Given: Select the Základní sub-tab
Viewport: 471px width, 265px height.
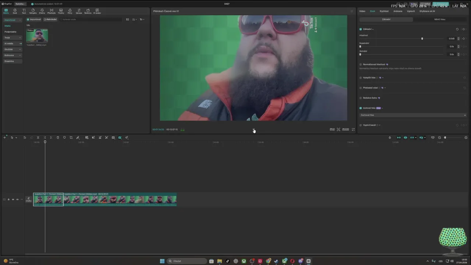Looking at the screenshot, I should (x=386, y=19).
